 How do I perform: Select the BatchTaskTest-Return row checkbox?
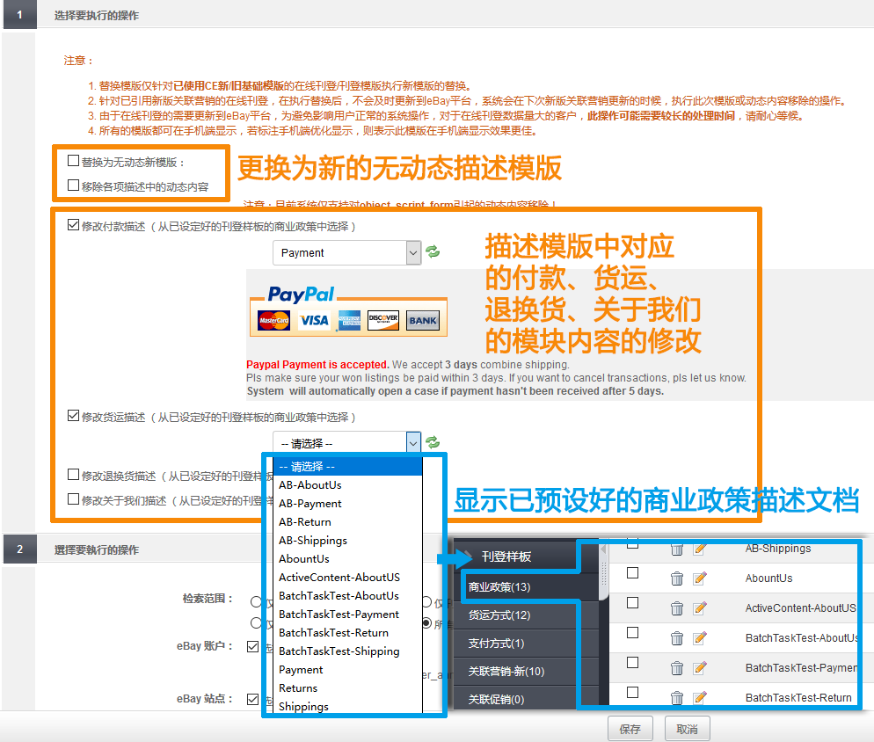pos(632,693)
